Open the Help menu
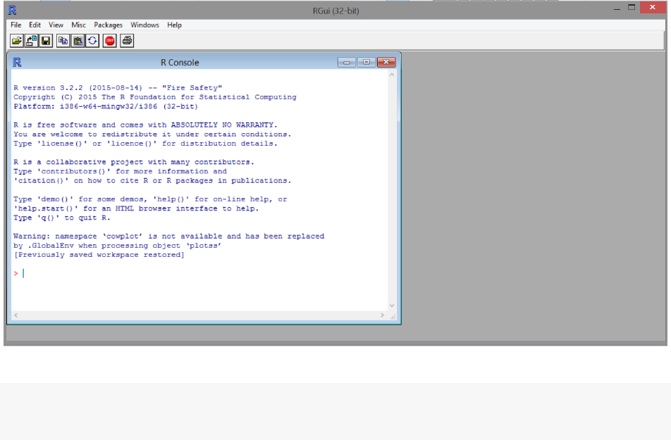Viewport: 671px width, 440px height. [x=174, y=25]
